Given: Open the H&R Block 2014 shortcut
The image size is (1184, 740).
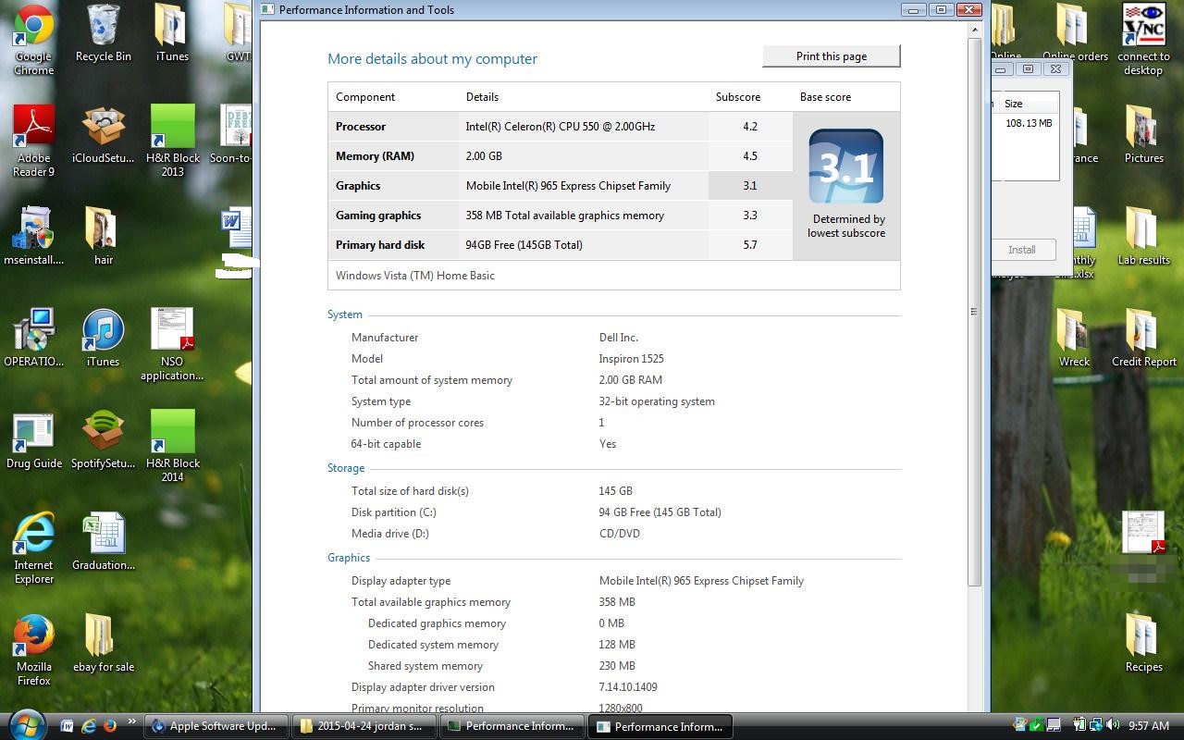Looking at the screenshot, I should (172, 446).
